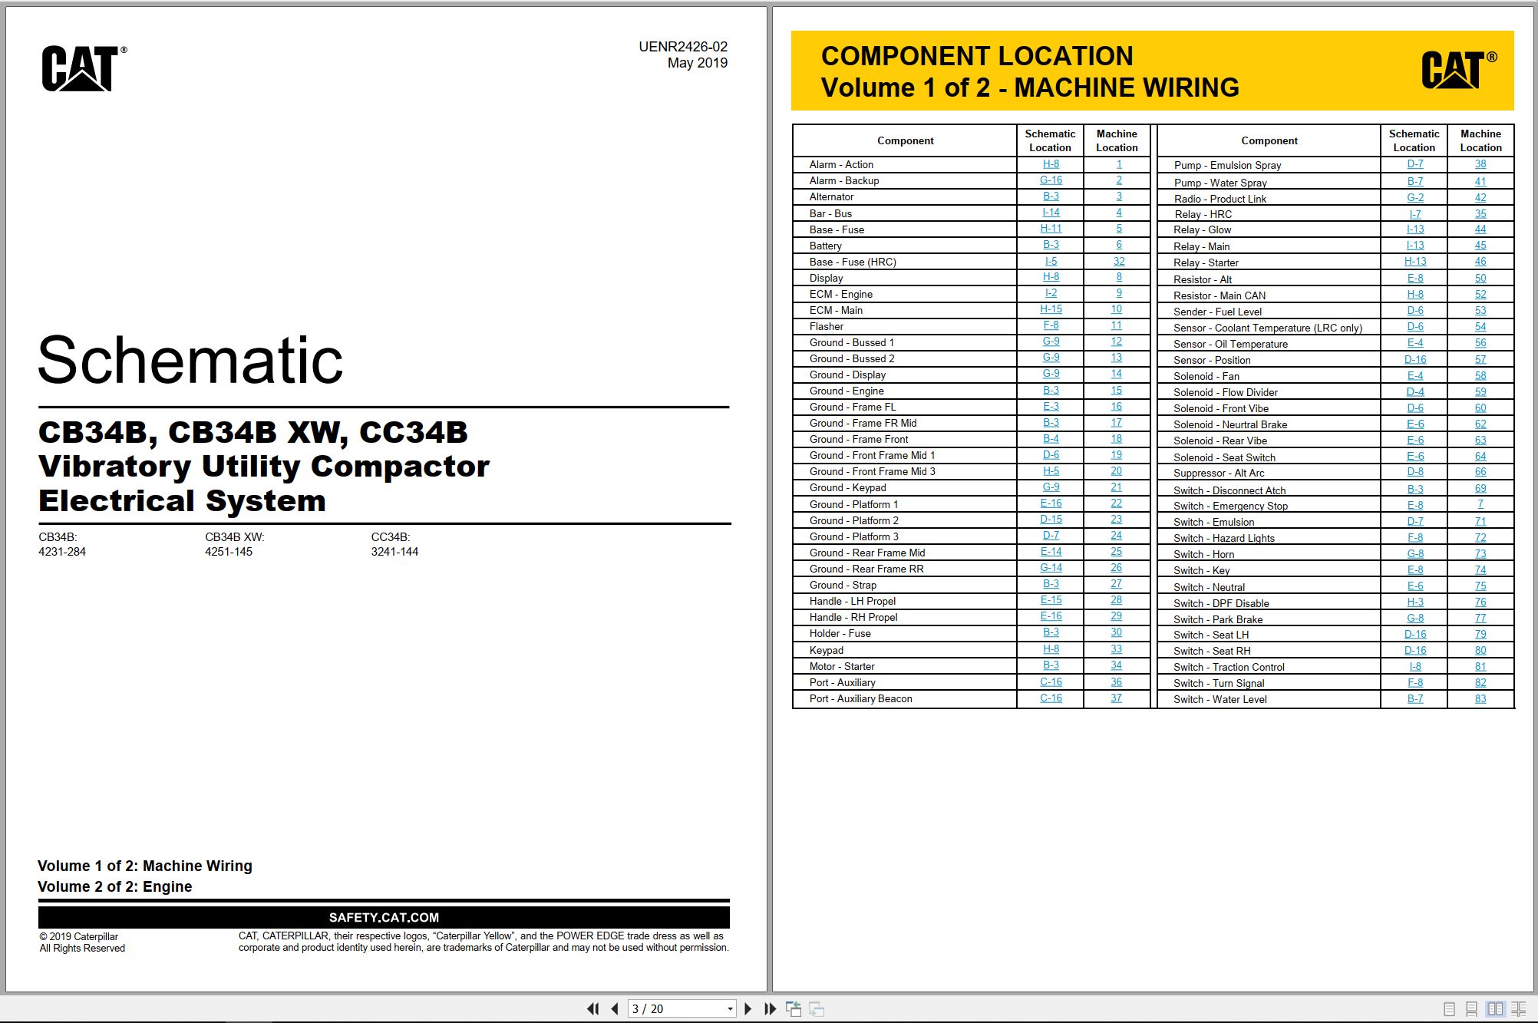Screen dimensions: 1538x1023
Task: Click the page number field showing 3 / 20
Action: click(x=675, y=1009)
